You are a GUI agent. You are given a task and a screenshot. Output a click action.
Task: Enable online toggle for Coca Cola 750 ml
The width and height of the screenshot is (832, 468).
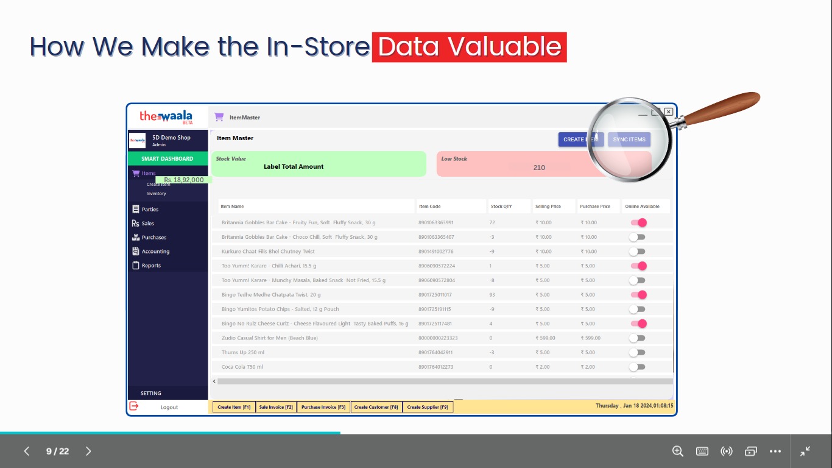637,367
